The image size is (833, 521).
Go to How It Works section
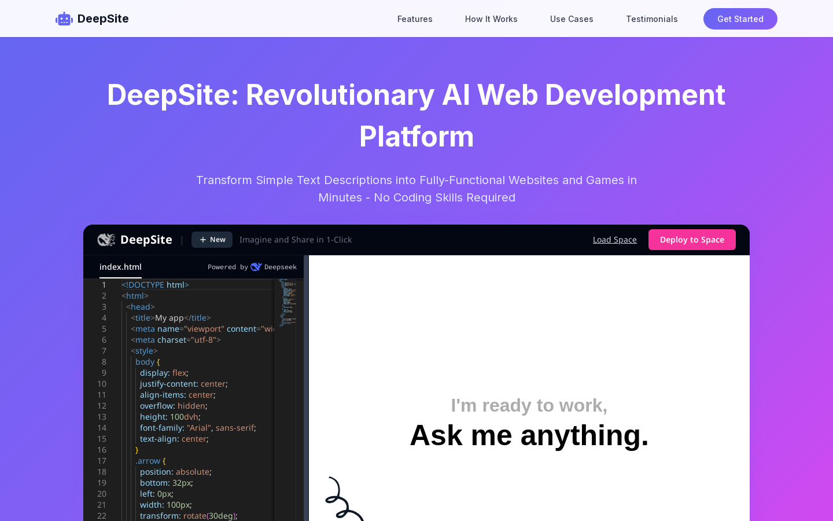click(491, 19)
